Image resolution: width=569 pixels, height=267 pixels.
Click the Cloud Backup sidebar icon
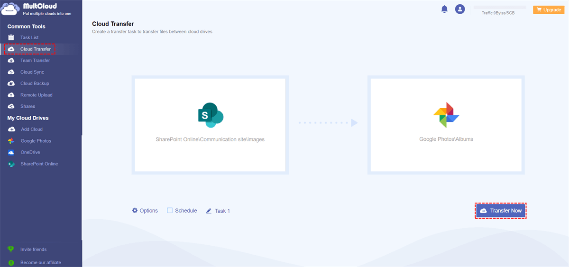pyautogui.click(x=11, y=84)
